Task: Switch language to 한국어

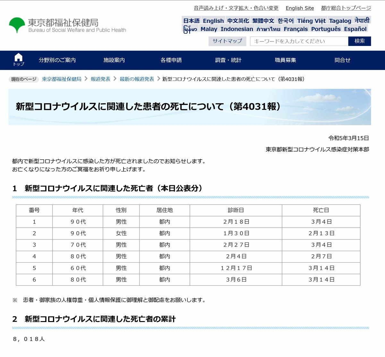Action: tap(286, 21)
